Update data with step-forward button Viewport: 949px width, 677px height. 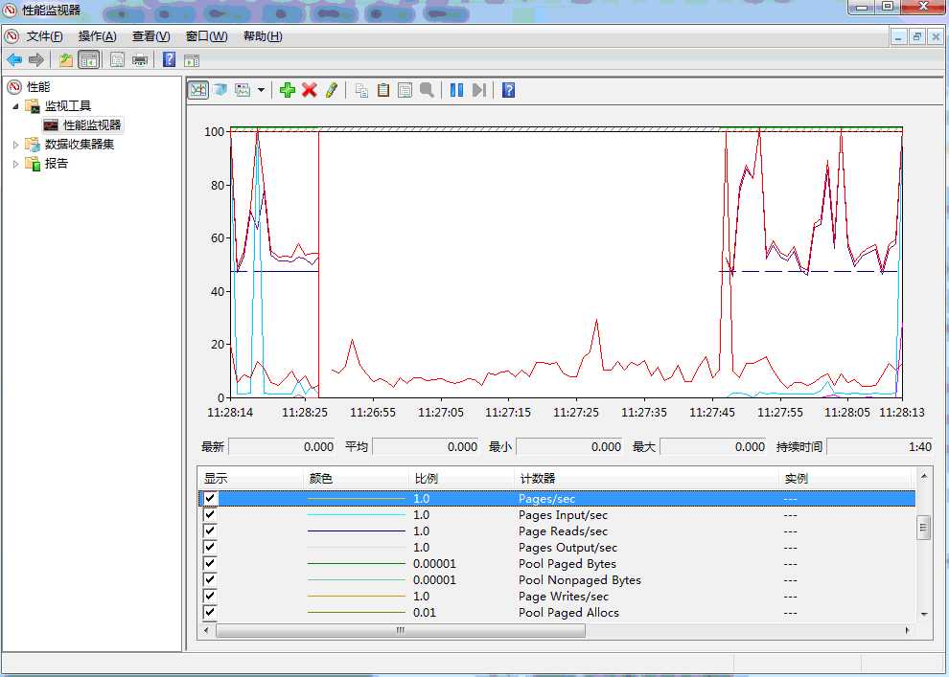(478, 91)
